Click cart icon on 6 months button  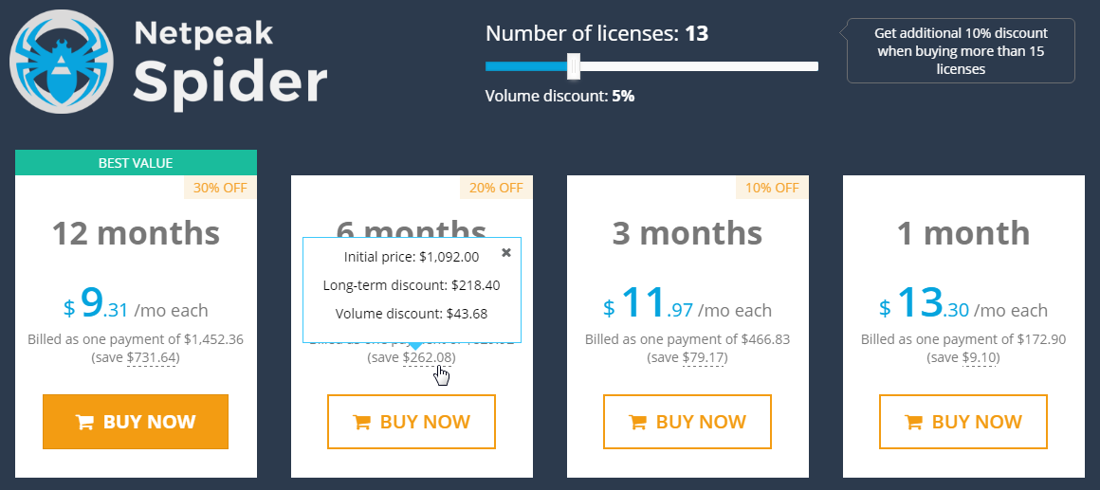pyautogui.click(x=361, y=422)
